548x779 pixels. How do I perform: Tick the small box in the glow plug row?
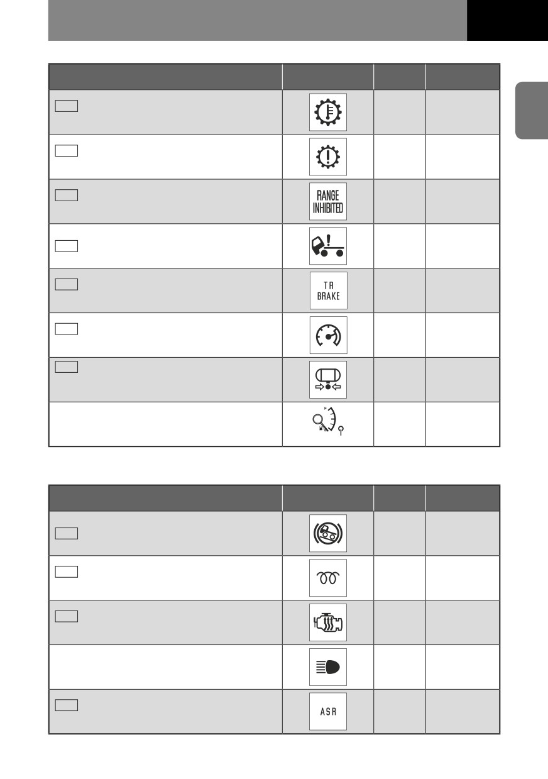[x=66, y=572]
